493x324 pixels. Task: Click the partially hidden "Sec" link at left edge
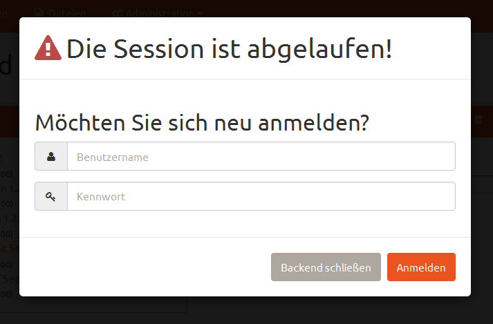coord(10,278)
